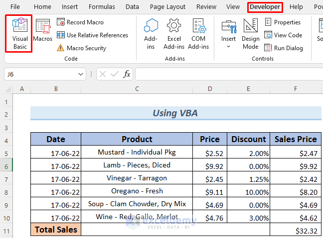Select the $2.52 price cell

[x=210, y=152]
